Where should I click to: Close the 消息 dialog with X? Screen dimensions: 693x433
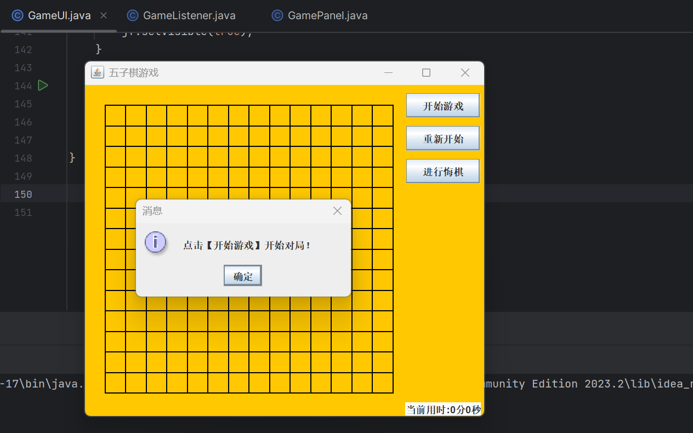pos(337,211)
